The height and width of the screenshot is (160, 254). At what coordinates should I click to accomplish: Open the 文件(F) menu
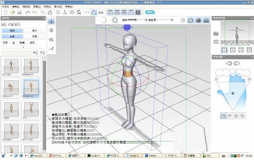coord(6,7)
